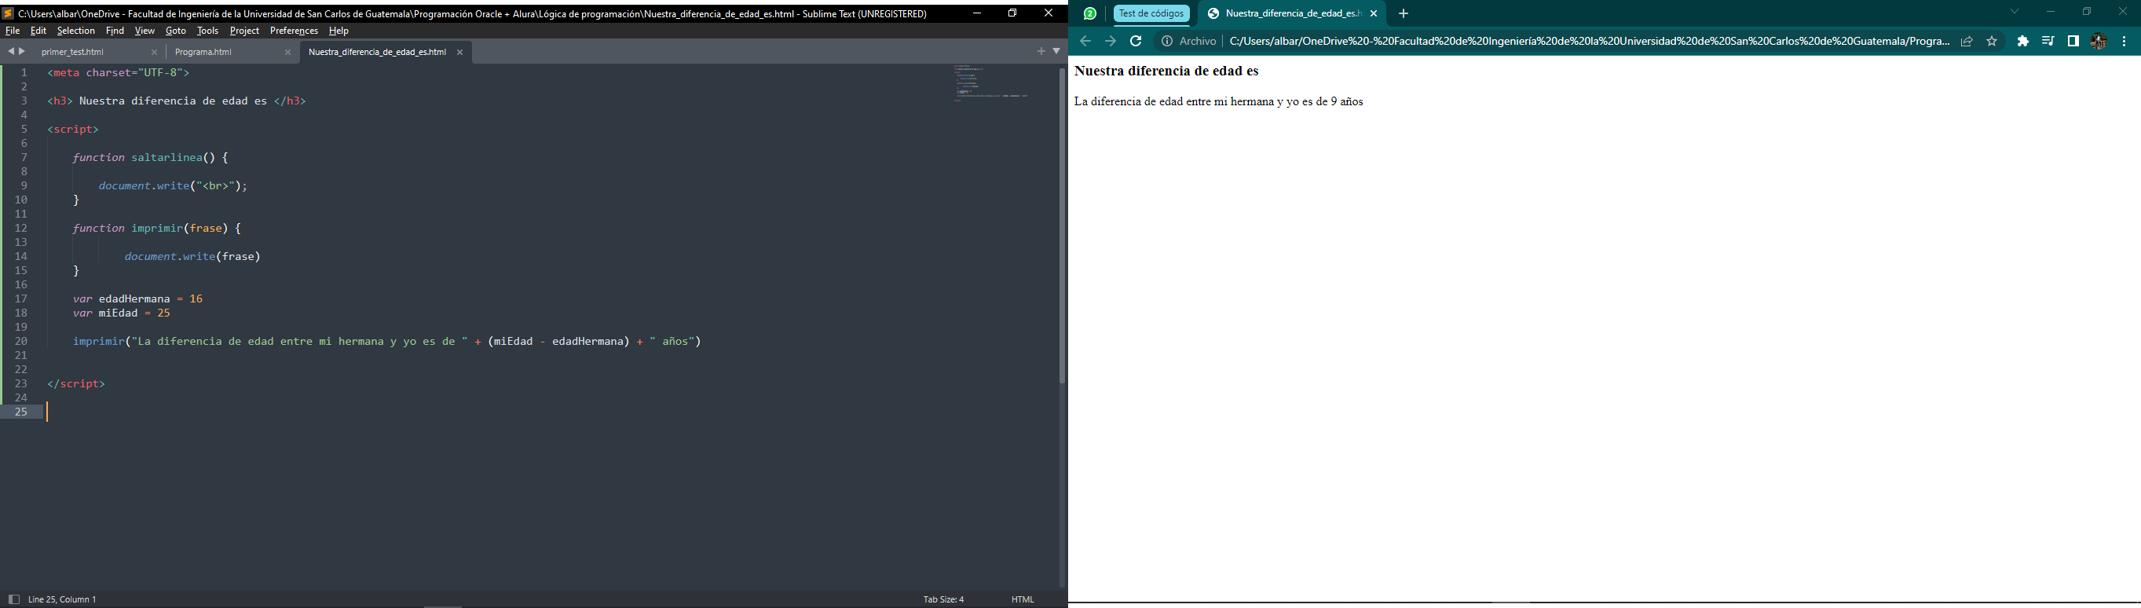Image resolution: width=2141 pixels, height=608 pixels.
Task: Switch to the primer_test.html tab
Action: (x=73, y=53)
